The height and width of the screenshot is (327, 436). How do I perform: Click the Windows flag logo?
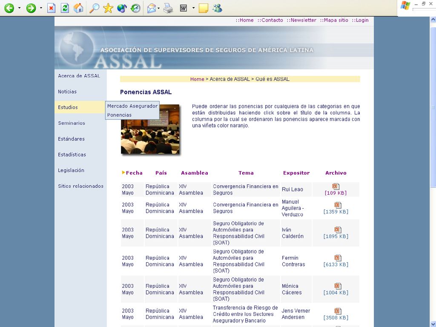tap(405, 6)
